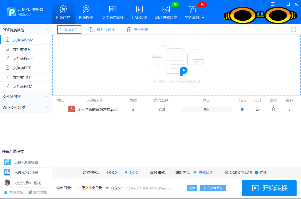Click the 0% progress bar
301x199 pixels.
coord(206,109)
